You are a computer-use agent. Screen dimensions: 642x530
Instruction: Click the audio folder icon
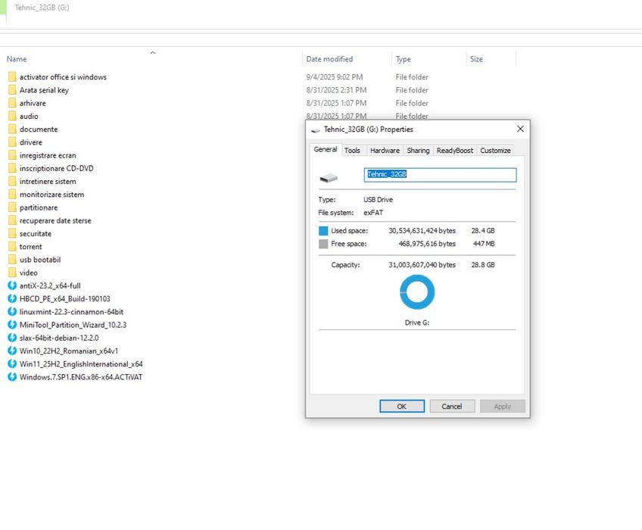pos(12,117)
